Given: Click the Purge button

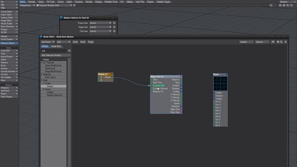Looking at the screenshot, I should tap(90, 42).
